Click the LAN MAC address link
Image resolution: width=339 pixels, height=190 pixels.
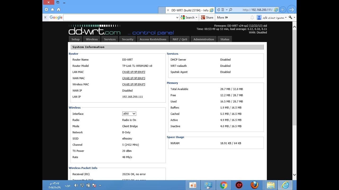134,72
